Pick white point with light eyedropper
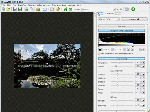The image size is (150, 112). pyautogui.click(x=132, y=50)
